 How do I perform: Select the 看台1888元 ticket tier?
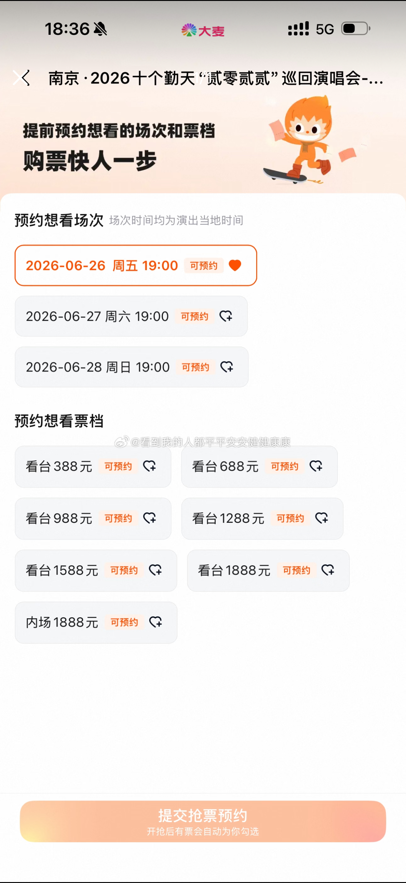pos(268,571)
